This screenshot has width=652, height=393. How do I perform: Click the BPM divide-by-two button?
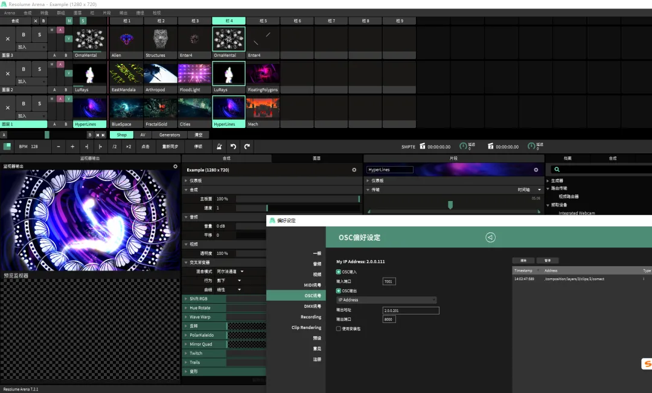[114, 146]
